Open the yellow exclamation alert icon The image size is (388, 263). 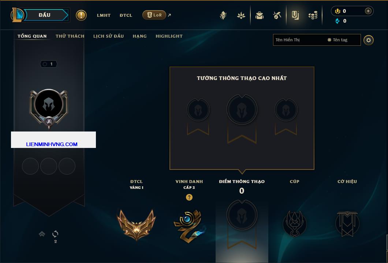[x=81, y=15]
